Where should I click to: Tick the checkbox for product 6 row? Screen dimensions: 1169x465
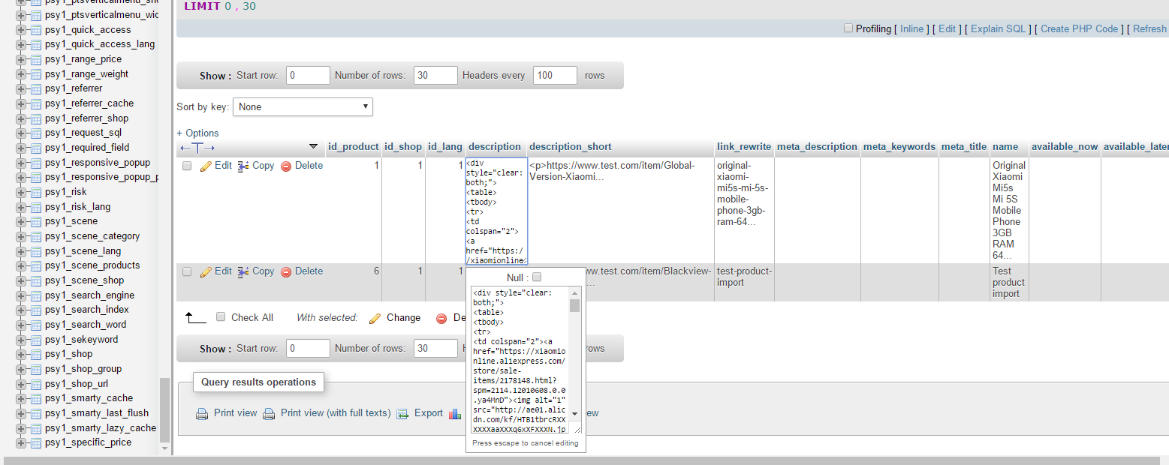(x=187, y=271)
